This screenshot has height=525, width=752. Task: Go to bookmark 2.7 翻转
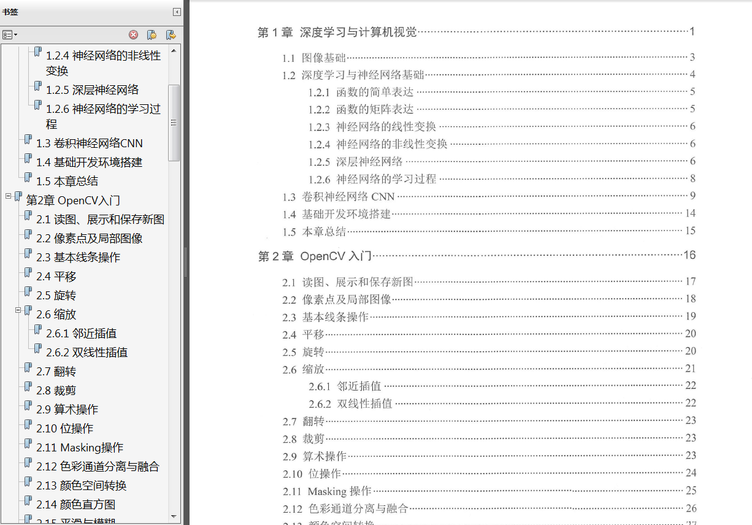(x=56, y=372)
